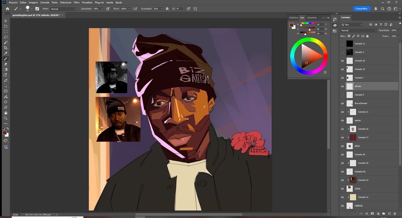Select the Eraser tool
This screenshot has height=218, width=402.
click(x=5, y=64)
